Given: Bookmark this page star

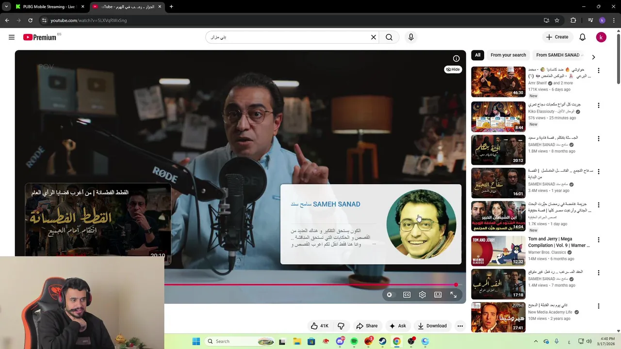Looking at the screenshot, I should pyautogui.click(x=557, y=20).
